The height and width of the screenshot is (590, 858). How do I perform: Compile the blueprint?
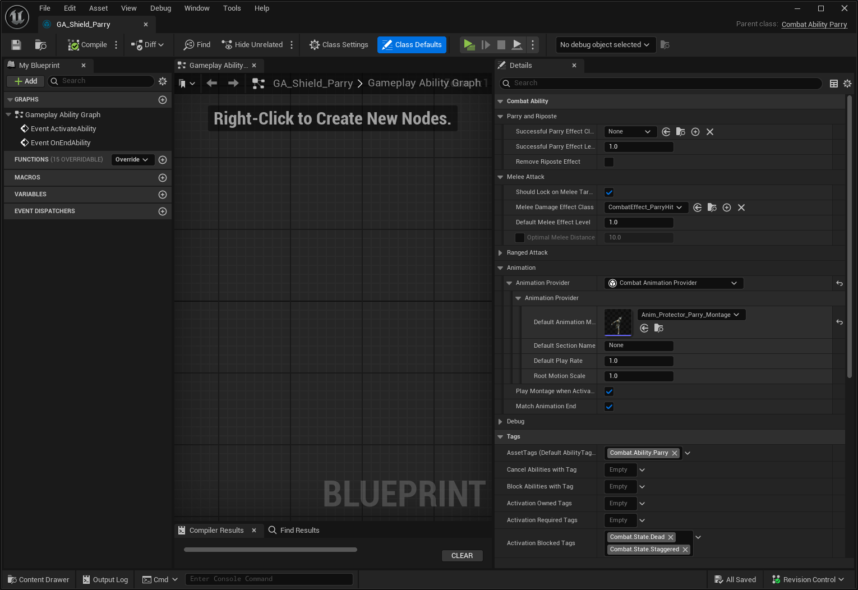point(87,45)
